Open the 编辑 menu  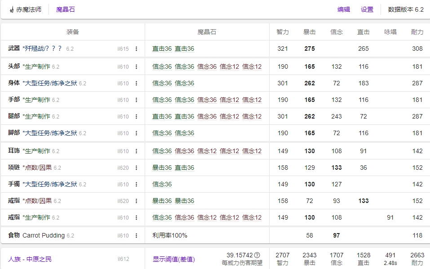pos(344,9)
